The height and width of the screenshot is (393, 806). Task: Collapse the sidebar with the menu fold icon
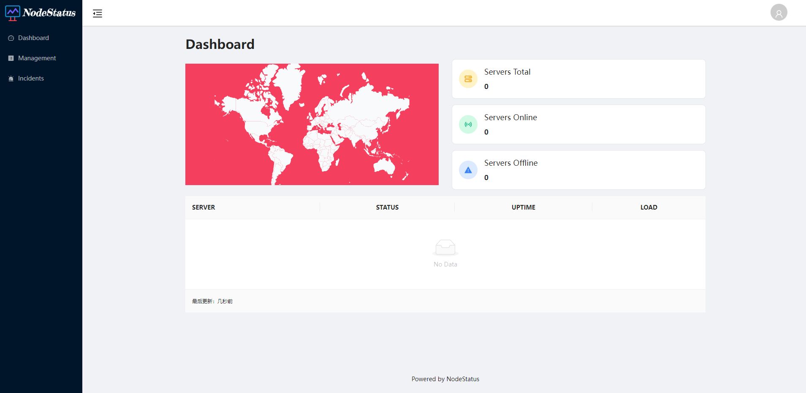[x=98, y=13]
